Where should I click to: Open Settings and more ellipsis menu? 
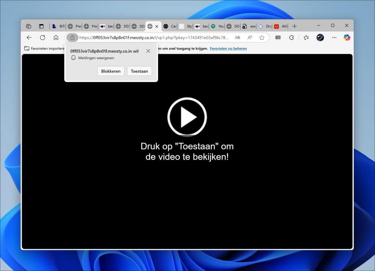[334, 37]
